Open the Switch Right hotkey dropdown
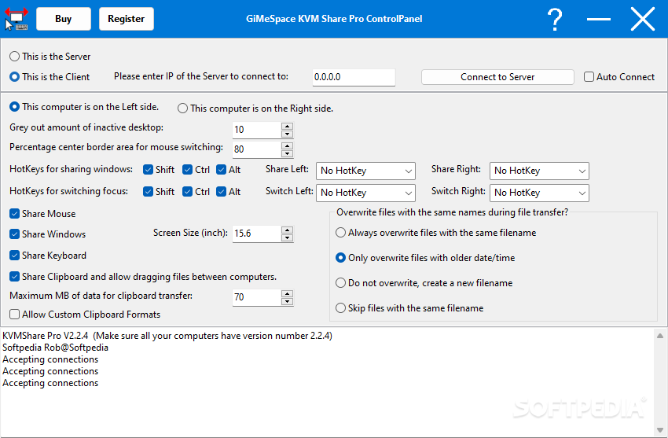Image resolution: width=668 pixels, height=438 pixels. point(539,193)
